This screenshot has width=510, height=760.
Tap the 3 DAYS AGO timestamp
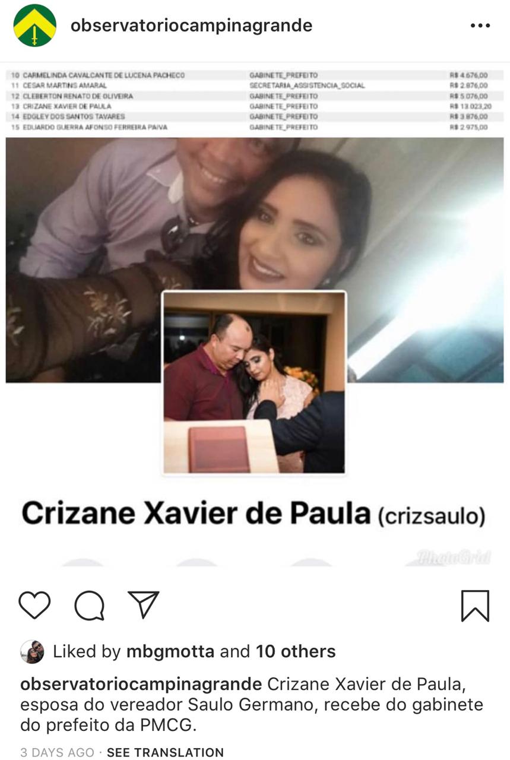coord(57,752)
